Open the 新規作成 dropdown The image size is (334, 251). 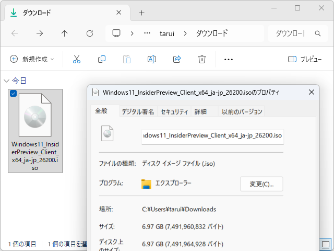click(x=32, y=59)
